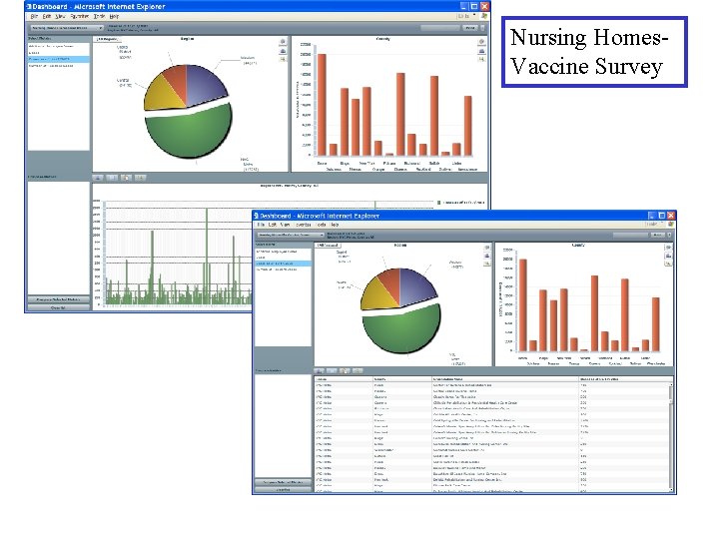Image resolution: width=719 pixels, height=539 pixels.
Task: Open Help menu in back Dashboard window
Action: pos(114,17)
